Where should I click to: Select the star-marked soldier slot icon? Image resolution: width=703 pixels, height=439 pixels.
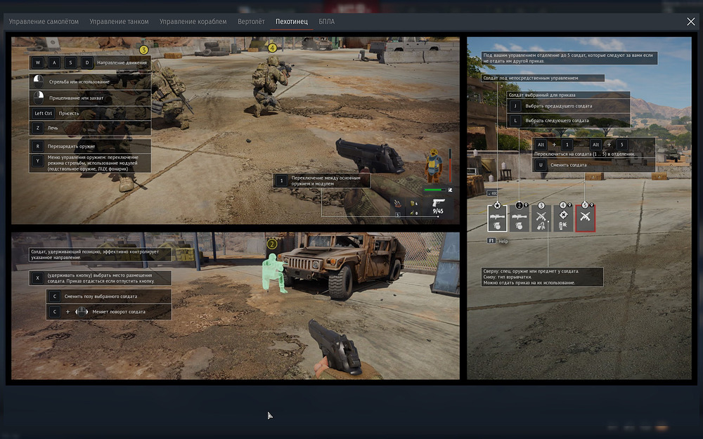coord(497,218)
